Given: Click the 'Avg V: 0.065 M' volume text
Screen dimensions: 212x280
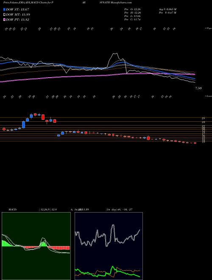Looking at the screenshot, I should (167, 9).
